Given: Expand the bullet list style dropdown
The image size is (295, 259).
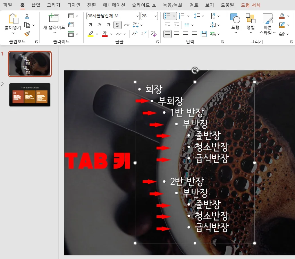Looking at the screenshot, I should click(x=174, y=16).
